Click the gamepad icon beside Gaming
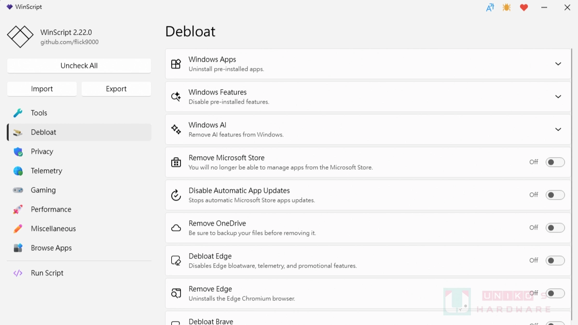The height and width of the screenshot is (325, 578). point(18,190)
